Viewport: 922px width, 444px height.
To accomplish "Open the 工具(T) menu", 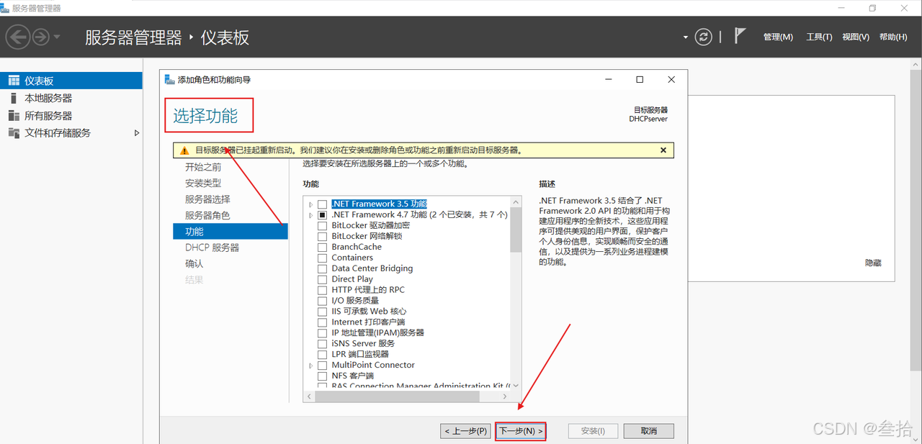I will tap(819, 37).
